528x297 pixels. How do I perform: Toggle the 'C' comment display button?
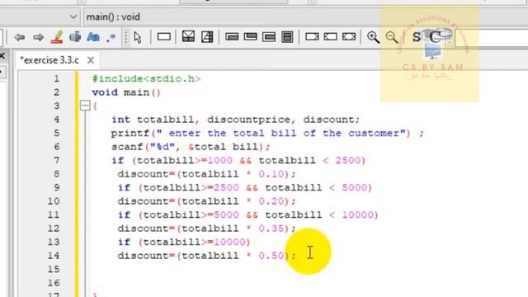(x=435, y=36)
